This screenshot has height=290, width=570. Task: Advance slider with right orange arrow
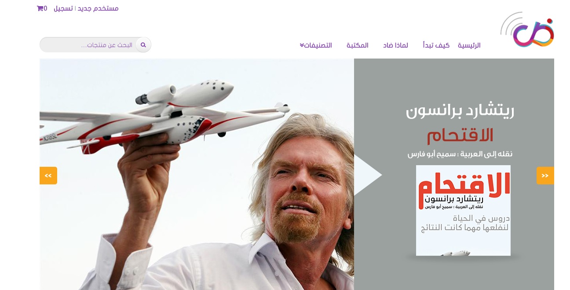[x=545, y=176]
